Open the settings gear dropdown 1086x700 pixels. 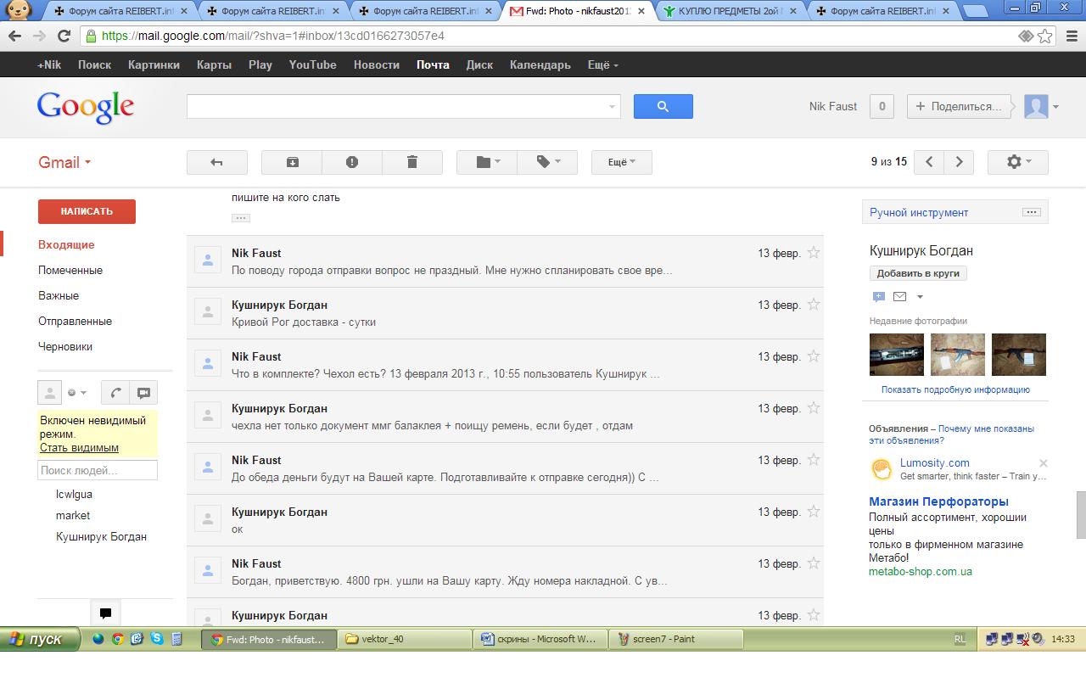(x=1018, y=162)
